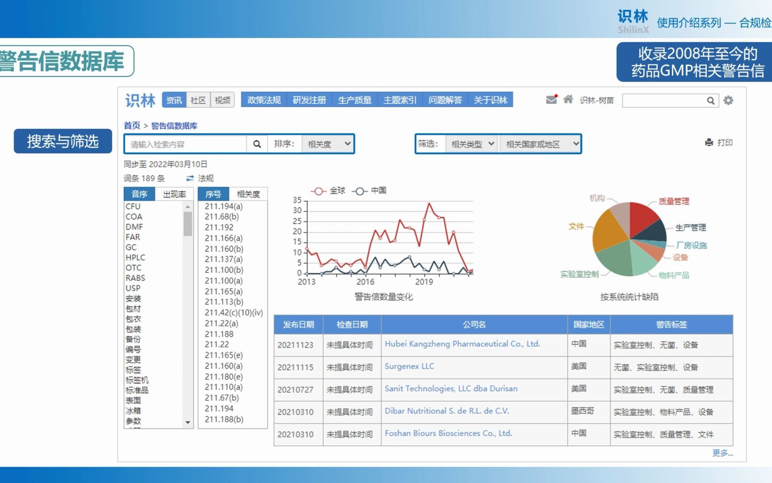Toggle 全球 series in chart legend
The image size is (772, 483).
[x=328, y=191]
